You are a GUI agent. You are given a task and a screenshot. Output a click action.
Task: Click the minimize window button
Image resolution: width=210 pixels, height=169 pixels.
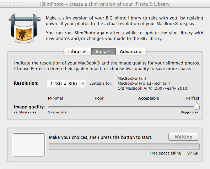(x=12, y=4)
